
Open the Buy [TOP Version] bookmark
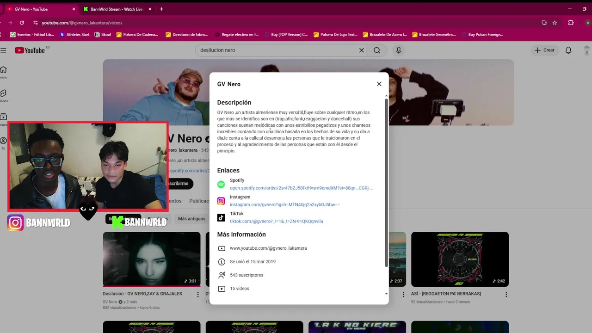pyautogui.click(x=286, y=34)
